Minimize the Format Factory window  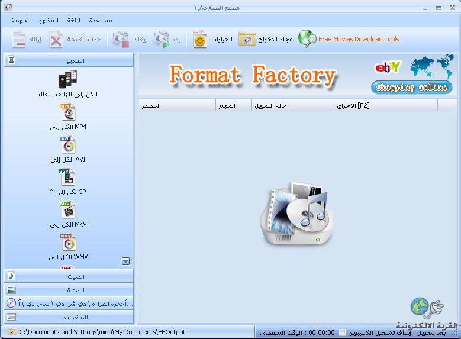click(425, 8)
